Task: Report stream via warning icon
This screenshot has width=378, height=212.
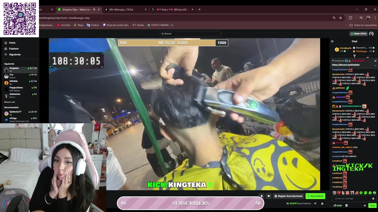Action: click(322, 203)
